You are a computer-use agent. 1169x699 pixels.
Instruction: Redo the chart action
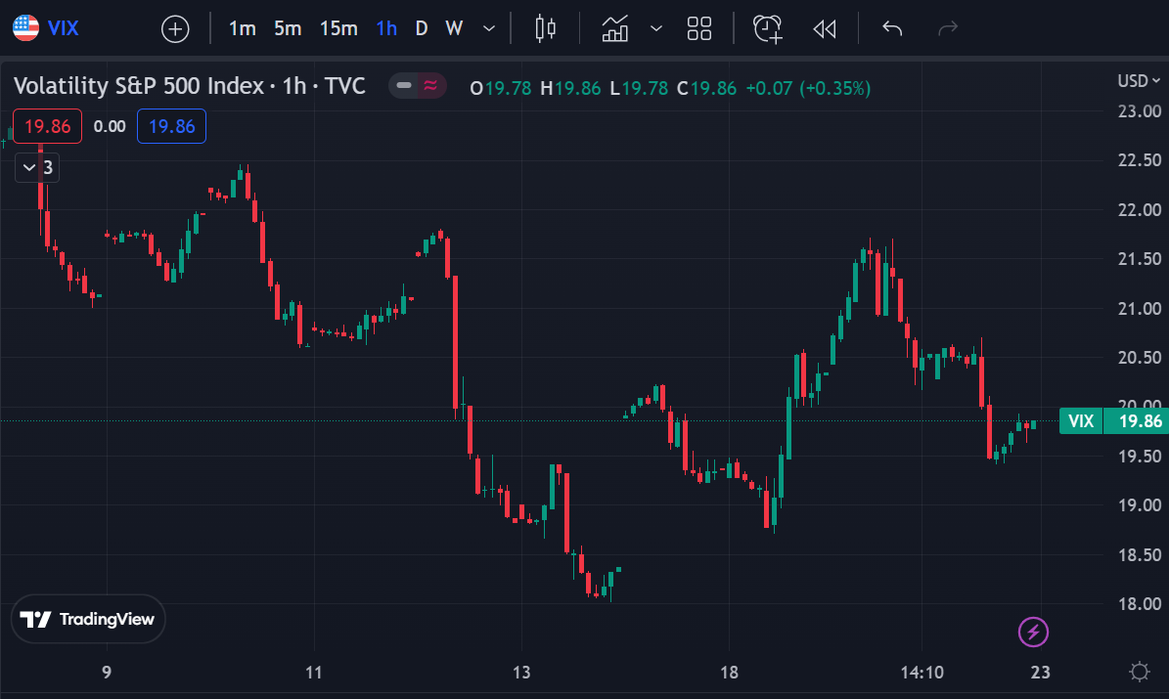(x=948, y=28)
